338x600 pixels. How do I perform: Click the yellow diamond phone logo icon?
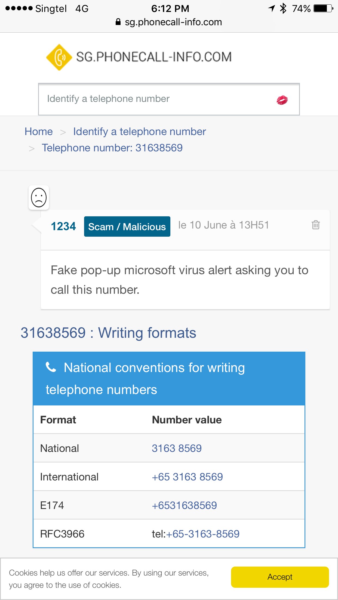coord(59,57)
